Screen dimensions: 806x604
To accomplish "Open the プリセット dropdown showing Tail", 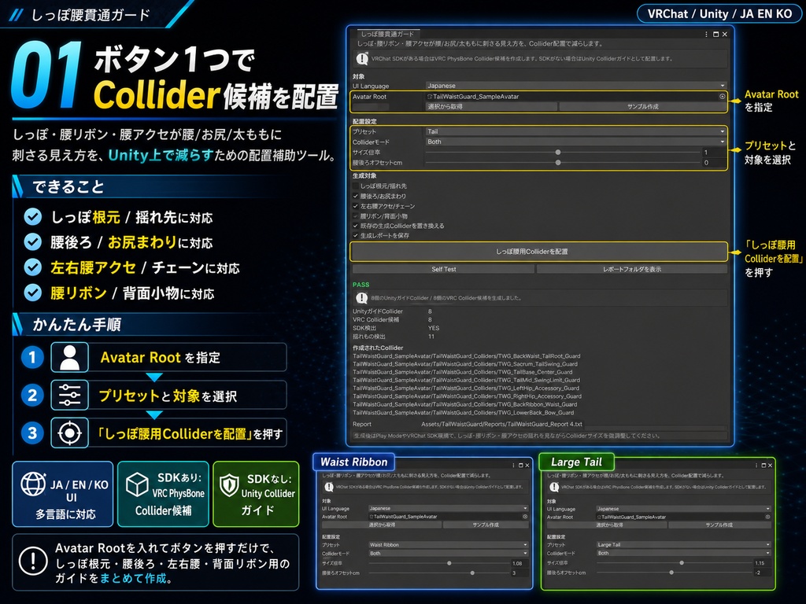I will point(575,131).
